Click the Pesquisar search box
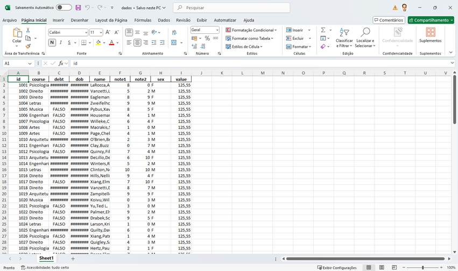This screenshot has height=271, width=458. click(x=231, y=8)
